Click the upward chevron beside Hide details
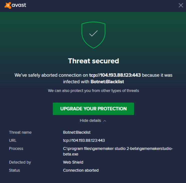186x183 pixels. [x=105, y=121]
